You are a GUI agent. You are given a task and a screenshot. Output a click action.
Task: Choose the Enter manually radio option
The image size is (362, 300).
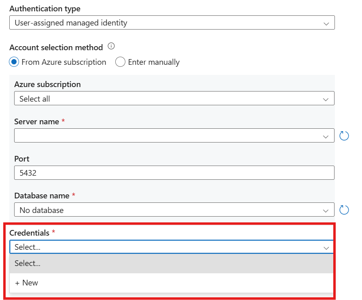(120, 62)
